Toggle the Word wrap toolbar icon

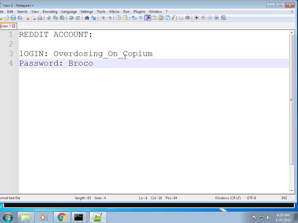[134, 18]
